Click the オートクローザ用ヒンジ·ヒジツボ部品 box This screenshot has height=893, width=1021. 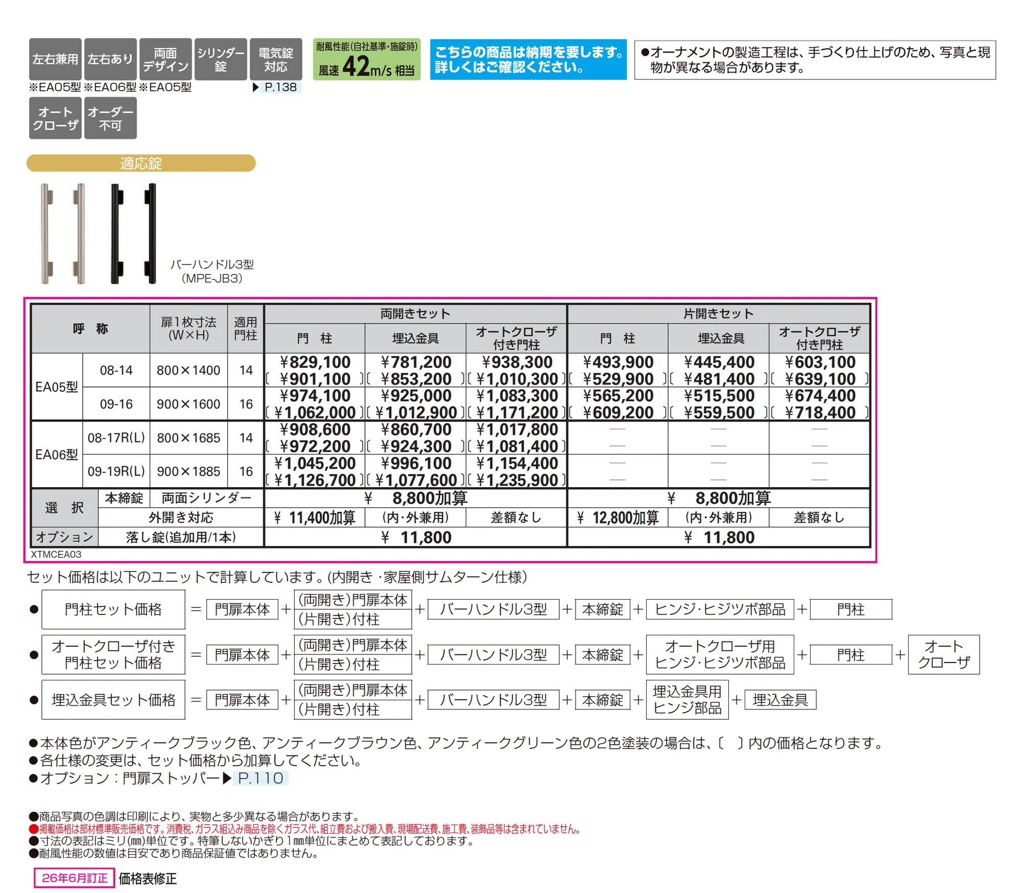(720, 655)
